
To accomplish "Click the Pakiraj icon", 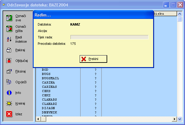I will click(9, 50).
